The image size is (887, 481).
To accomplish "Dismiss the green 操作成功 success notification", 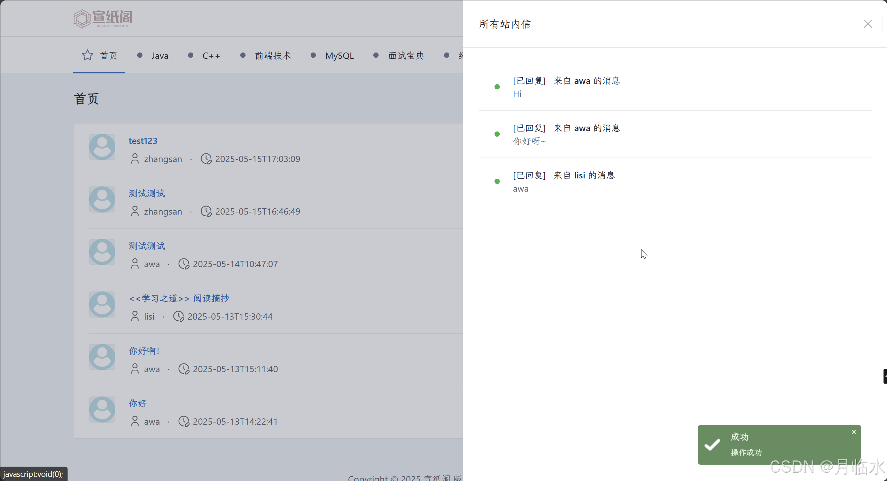I will click(x=854, y=432).
